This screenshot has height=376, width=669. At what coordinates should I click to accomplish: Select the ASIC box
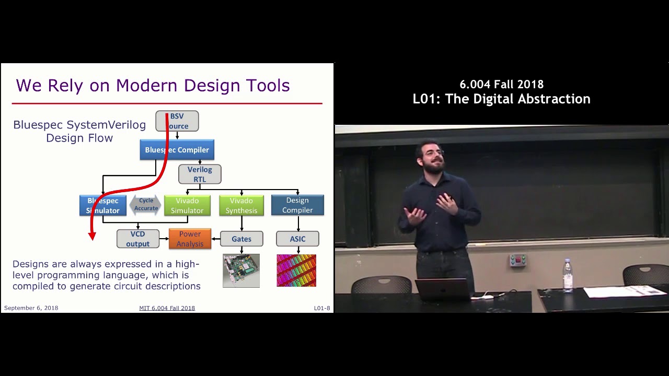click(x=297, y=239)
